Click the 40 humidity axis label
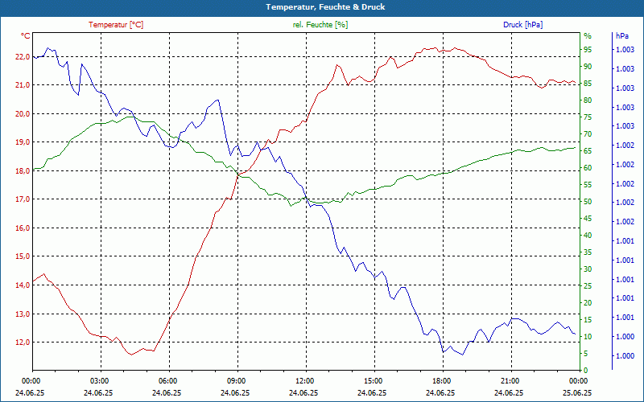 tap(588, 236)
